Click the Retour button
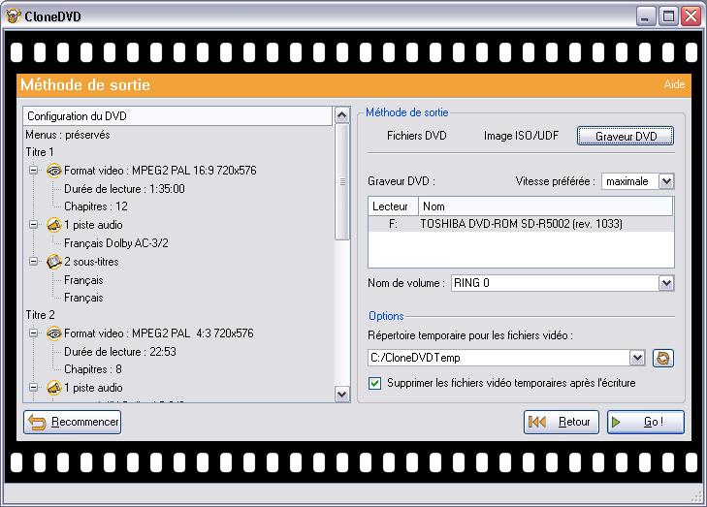Image resolution: width=707 pixels, height=507 pixels. click(x=561, y=423)
